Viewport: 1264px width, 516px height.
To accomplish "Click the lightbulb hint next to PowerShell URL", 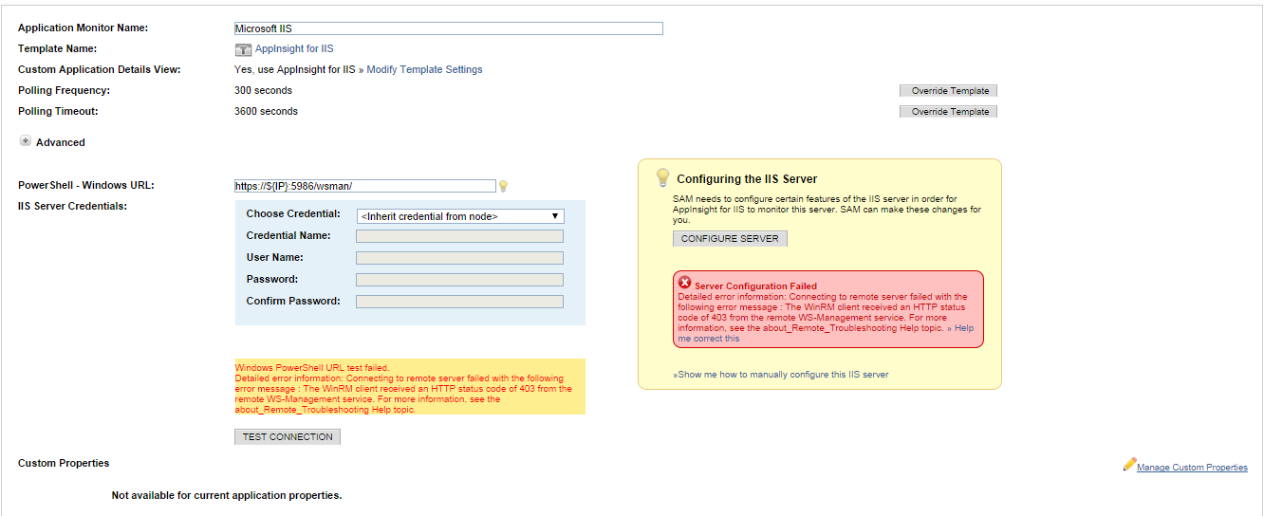I will click(x=504, y=186).
